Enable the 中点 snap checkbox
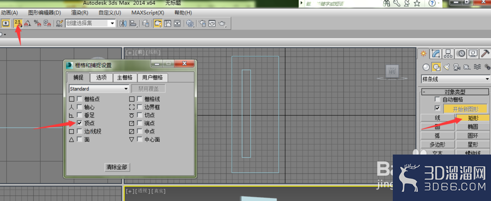Viewport: 491px width, 201px height. pyautogui.click(x=139, y=132)
